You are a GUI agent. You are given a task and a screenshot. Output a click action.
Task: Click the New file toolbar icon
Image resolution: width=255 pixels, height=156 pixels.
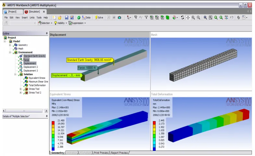55,18
